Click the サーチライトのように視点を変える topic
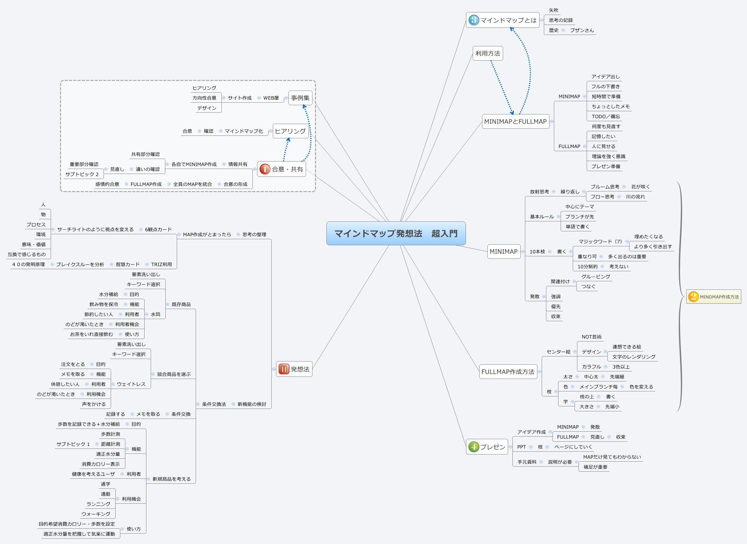 [x=95, y=230]
